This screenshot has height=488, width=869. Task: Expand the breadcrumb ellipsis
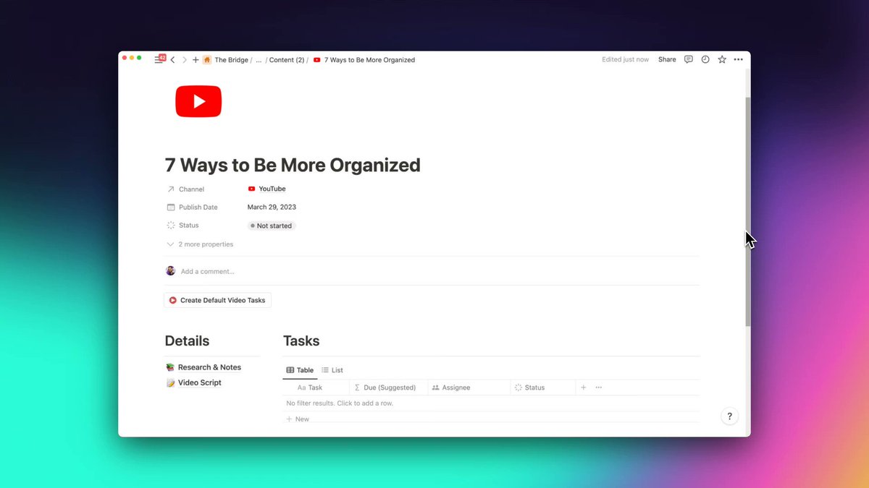point(259,60)
